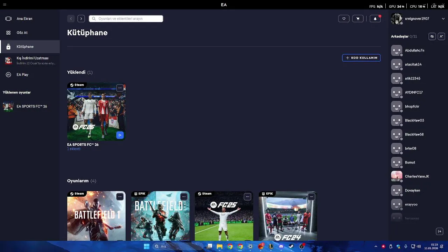This screenshot has width=448, height=252.
Task: Show hidden system tray icons
Action: 376,246
